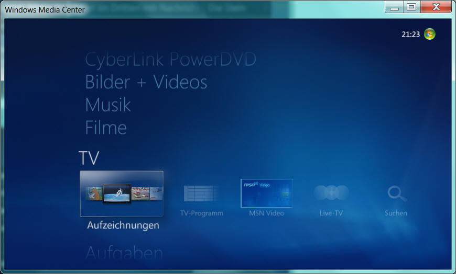Click the green Windows Media Center logo

pyautogui.click(x=430, y=34)
